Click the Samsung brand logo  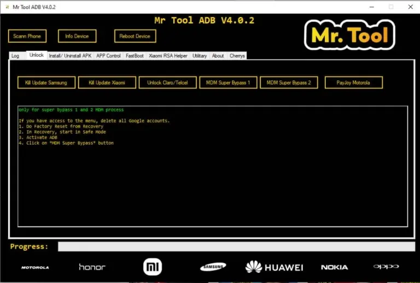(213, 267)
